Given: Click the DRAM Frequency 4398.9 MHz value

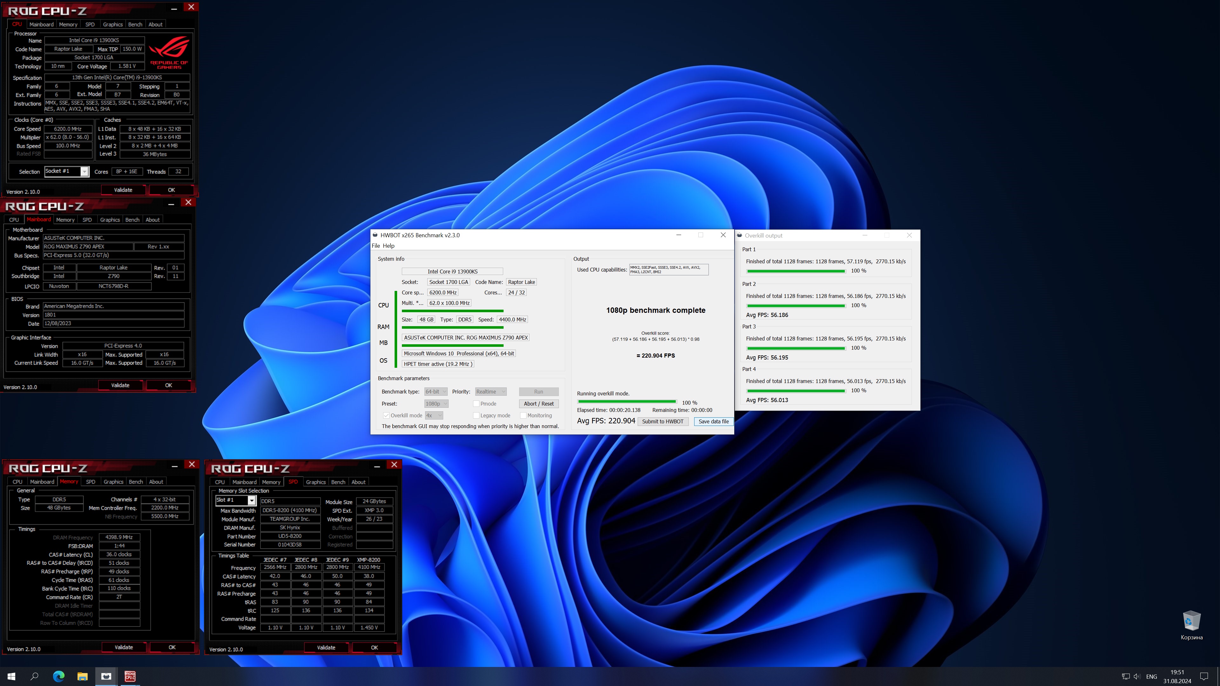Looking at the screenshot, I should 119,537.
